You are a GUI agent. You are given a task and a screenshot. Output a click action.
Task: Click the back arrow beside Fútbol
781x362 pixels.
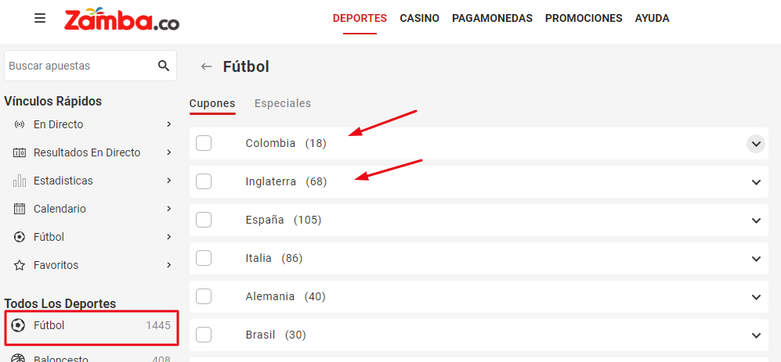(x=207, y=66)
